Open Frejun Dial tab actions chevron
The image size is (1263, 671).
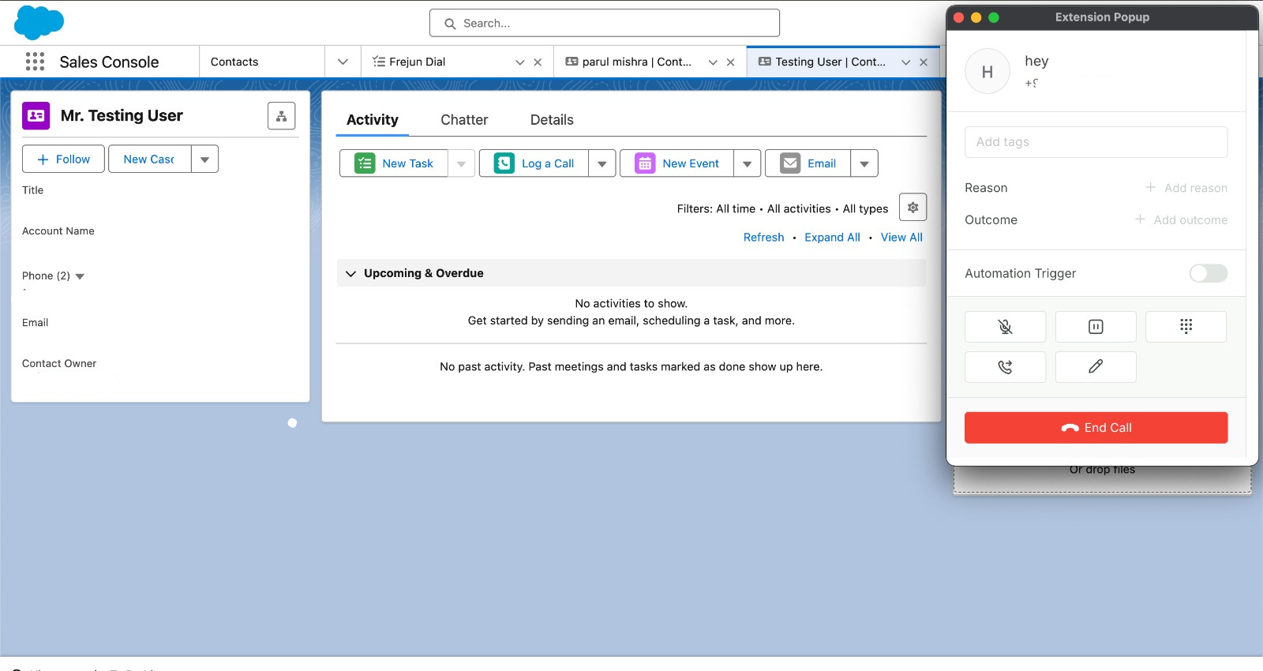[519, 62]
